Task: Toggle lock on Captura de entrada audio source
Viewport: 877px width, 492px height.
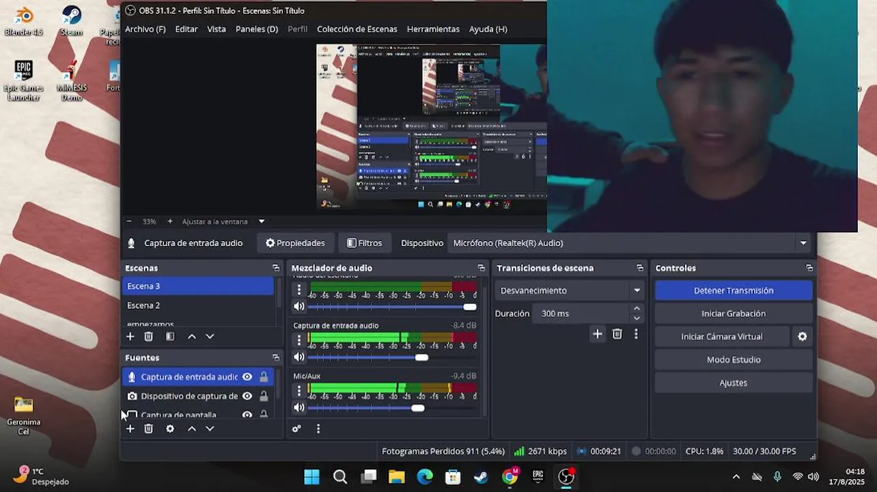Action: [x=264, y=377]
